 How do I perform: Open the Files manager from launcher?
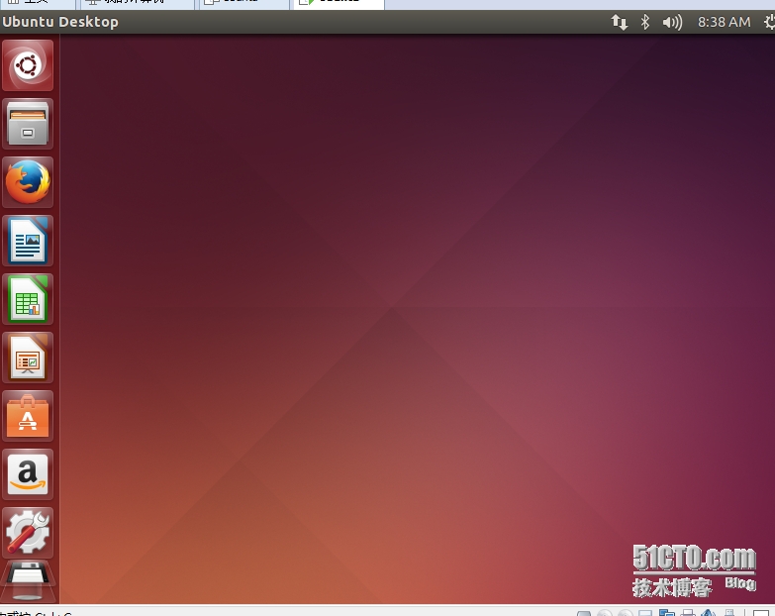tap(28, 124)
